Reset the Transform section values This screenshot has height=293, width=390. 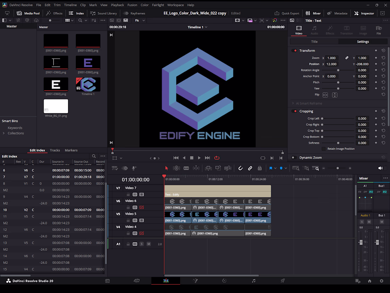click(383, 51)
